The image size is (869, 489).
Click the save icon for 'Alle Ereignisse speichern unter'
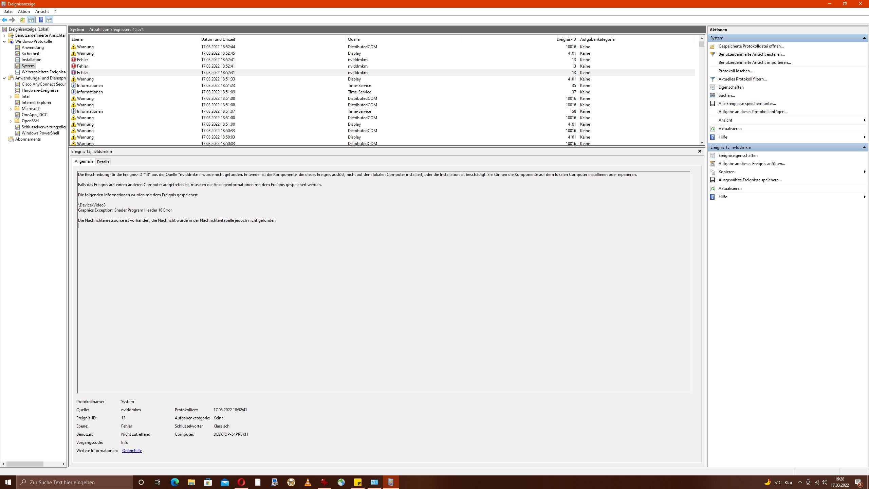[713, 104]
